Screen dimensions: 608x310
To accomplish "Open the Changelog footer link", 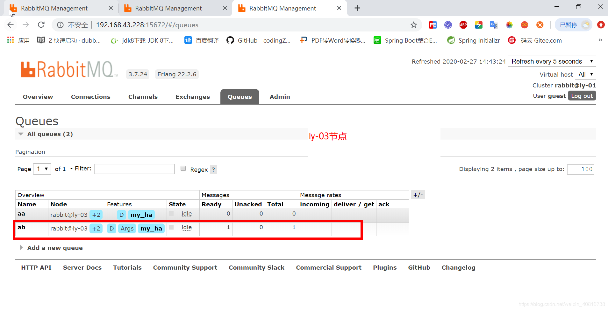I will pyautogui.click(x=458, y=267).
